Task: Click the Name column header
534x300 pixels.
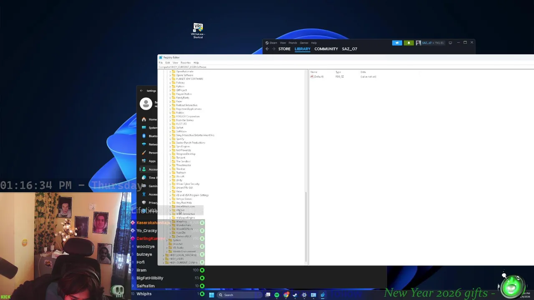Action: (314, 72)
